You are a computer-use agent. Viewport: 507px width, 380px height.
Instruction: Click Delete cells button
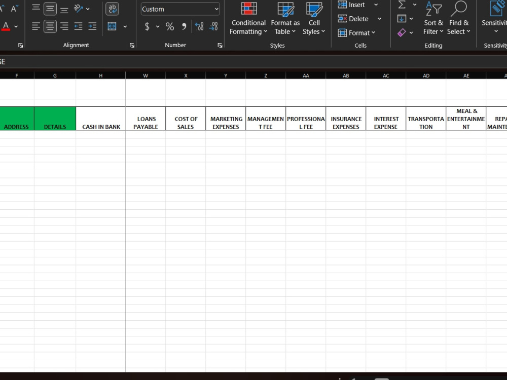(x=353, y=19)
